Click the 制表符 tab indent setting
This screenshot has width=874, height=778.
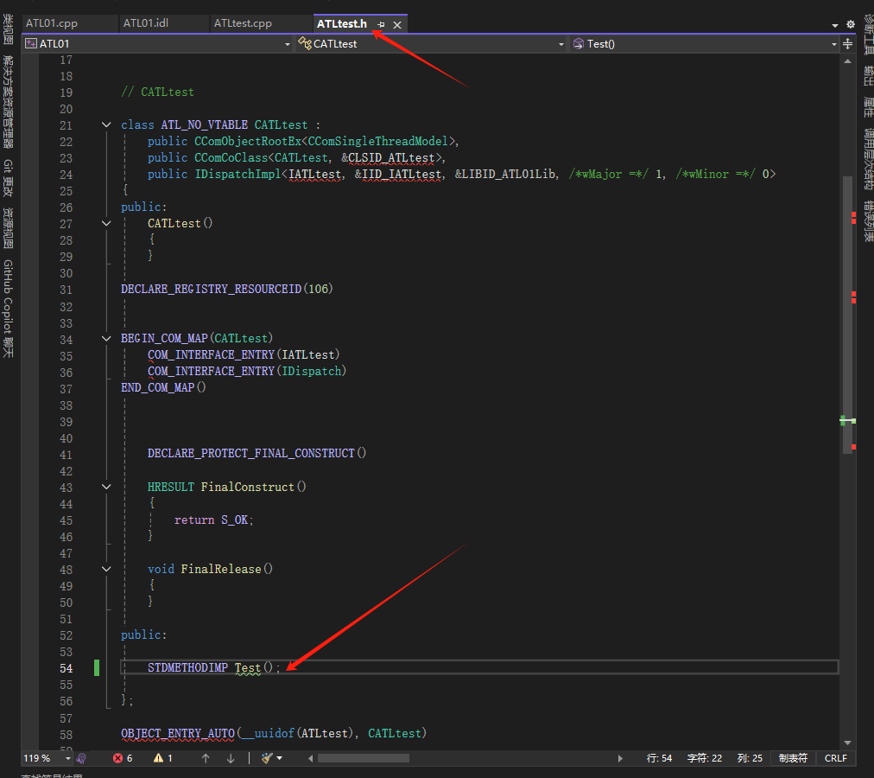(793, 758)
